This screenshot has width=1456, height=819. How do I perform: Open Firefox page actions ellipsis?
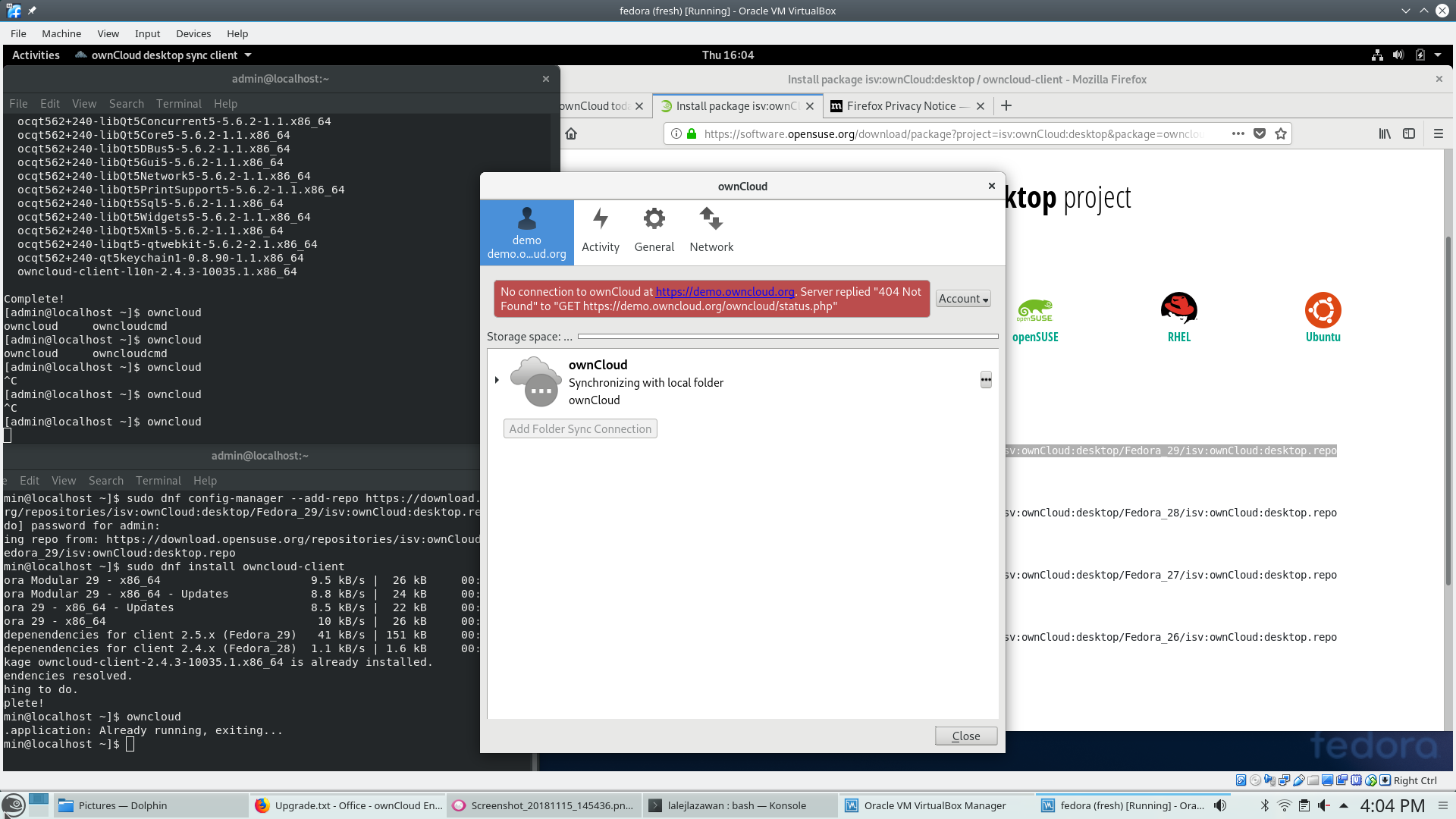click(1238, 133)
